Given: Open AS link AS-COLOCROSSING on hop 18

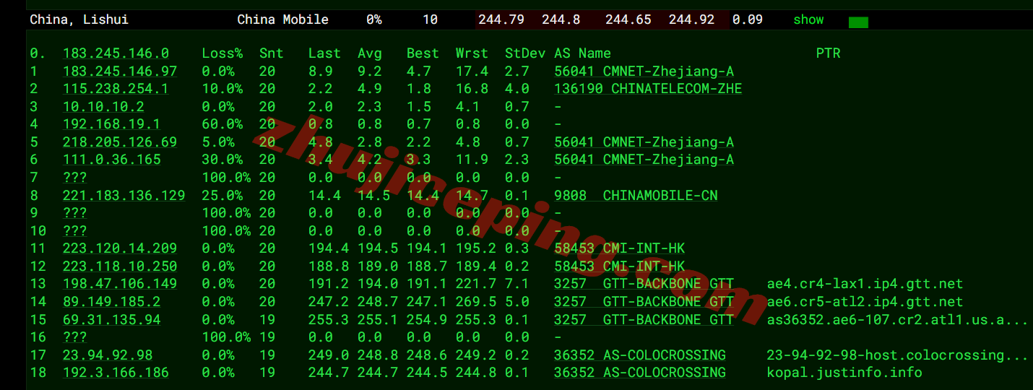Looking at the screenshot, I should 640,373.
